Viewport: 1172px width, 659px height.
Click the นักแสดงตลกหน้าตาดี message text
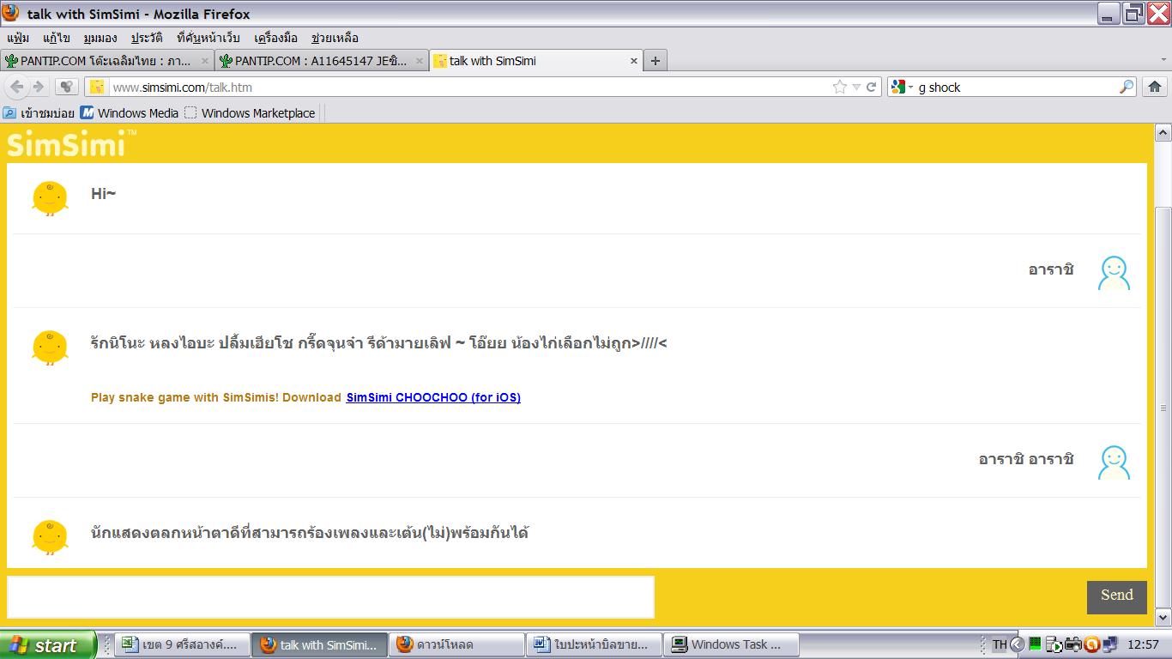[310, 533]
